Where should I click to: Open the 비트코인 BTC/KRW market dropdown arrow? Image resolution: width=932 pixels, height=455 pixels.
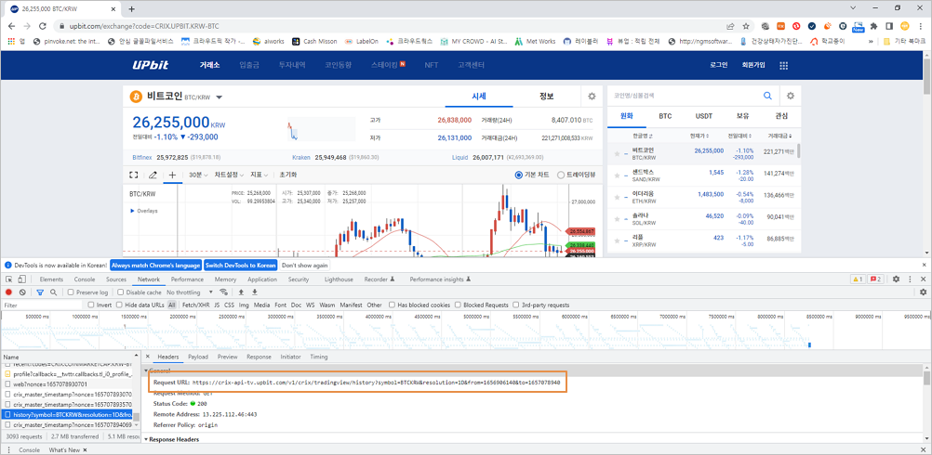219,97
